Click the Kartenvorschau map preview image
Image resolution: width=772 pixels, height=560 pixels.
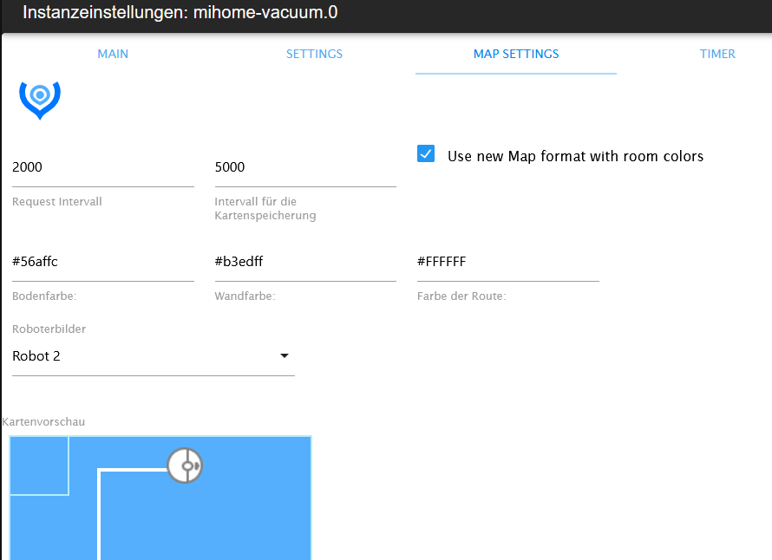tap(160, 498)
